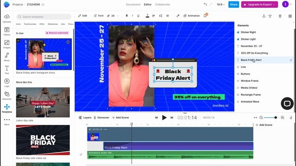Open the Layers view in timeline
Image resolution: width=296 pixels, height=166 pixels.
point(85,118)
